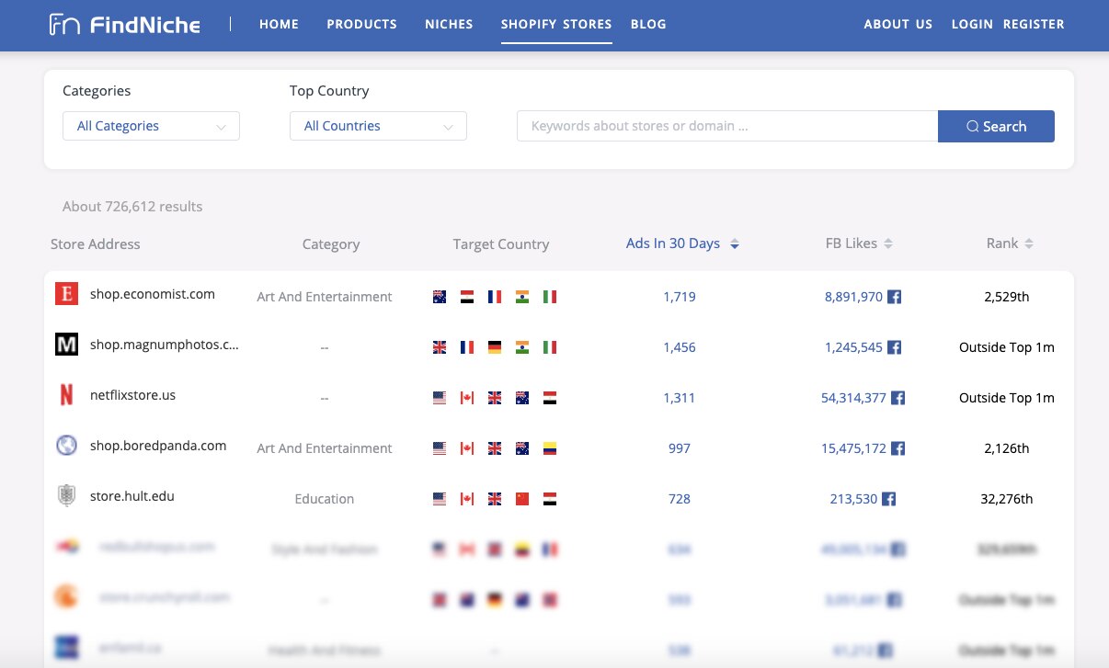Click the Netflix store logo icon
The image size is (1109, 668).
pyautogui.click(x=66, y=395)
